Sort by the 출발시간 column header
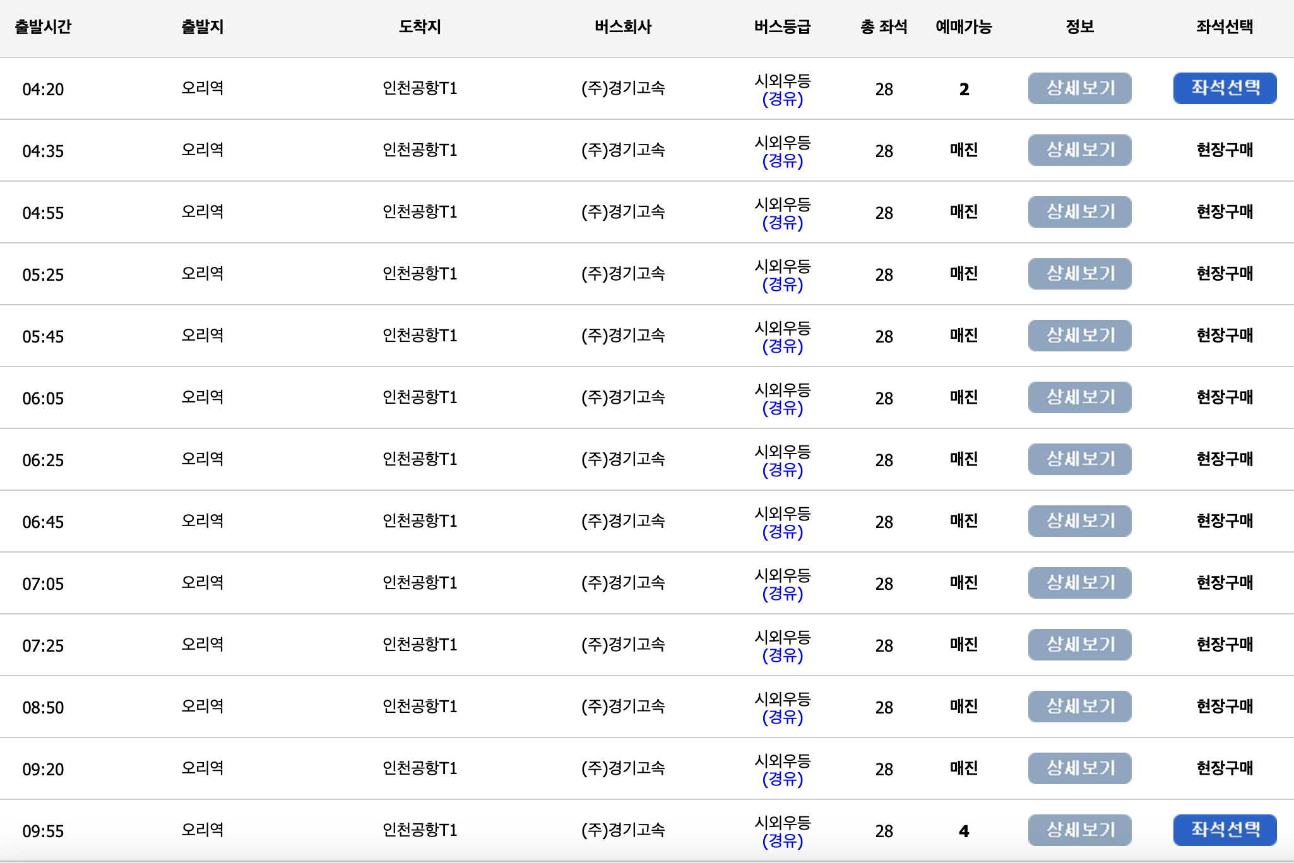Screen dimensions: 1294x863 click(x=46, y=26)
